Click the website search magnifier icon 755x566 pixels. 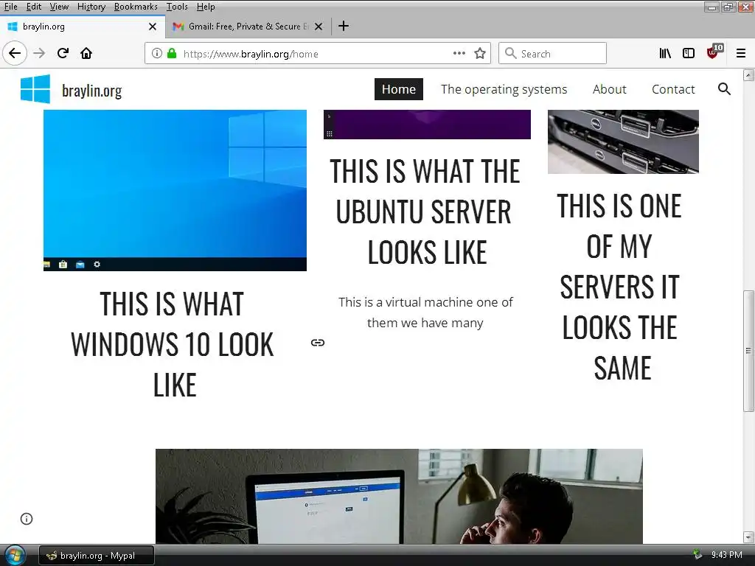(724, 89)
